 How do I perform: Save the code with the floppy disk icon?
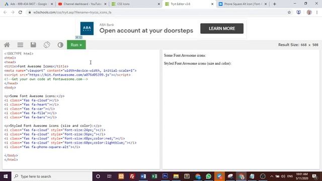[x=33, y=45]
